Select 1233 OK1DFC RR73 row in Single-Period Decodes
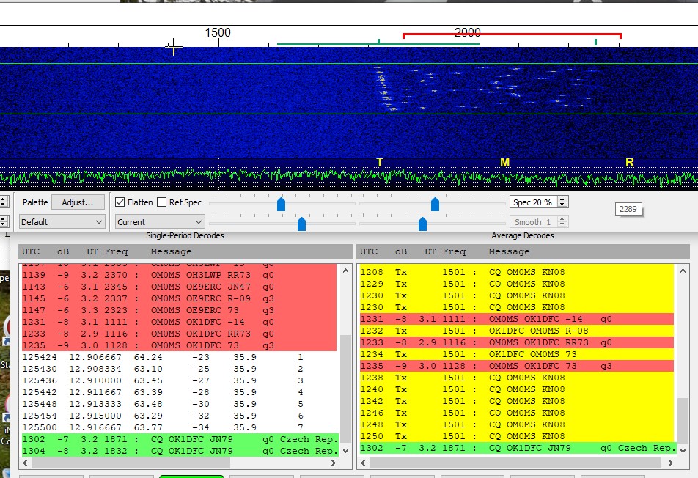The image size is (698, 478). 180,334
